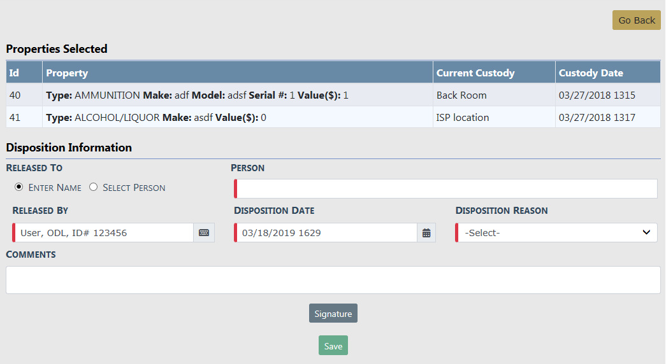Select the Enter Name radio button

click(x=18, y=187)
